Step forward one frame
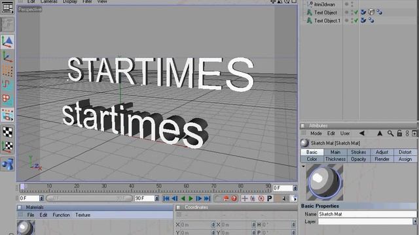Image resolution: width=419 pixels, height=235 pixels. click(198, 198)
